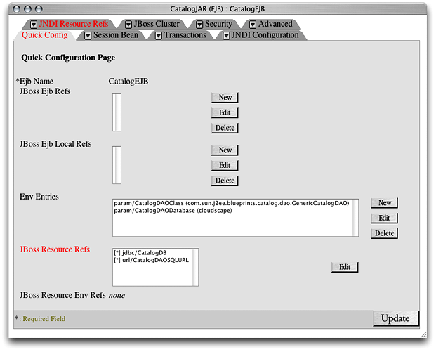Select url/CatalogDAOSQLURL resource ref
The image size is (436, 352).
coord(151,260)
